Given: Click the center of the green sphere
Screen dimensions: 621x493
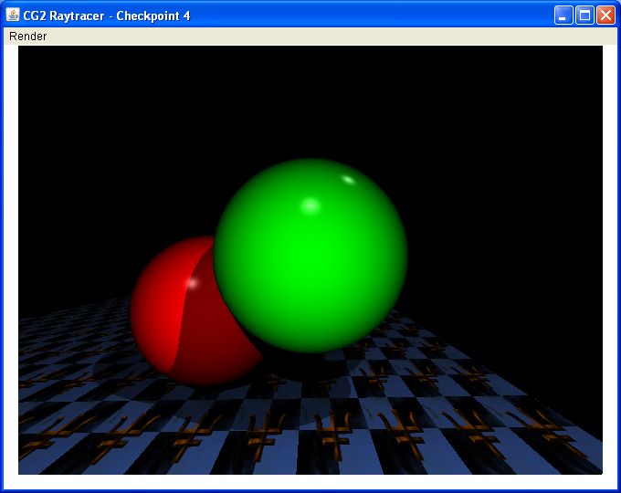Looking at the screenshot, I should [x=310, y=256].
